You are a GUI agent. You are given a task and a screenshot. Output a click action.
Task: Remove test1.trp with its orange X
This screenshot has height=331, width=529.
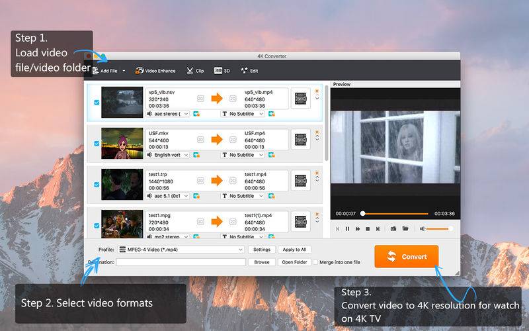tap(317, 173)
